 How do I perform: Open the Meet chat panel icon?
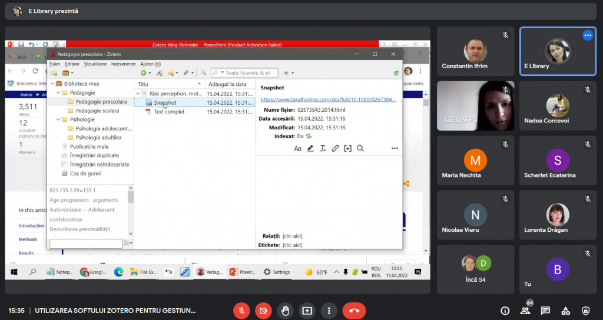tap(545, 311)
